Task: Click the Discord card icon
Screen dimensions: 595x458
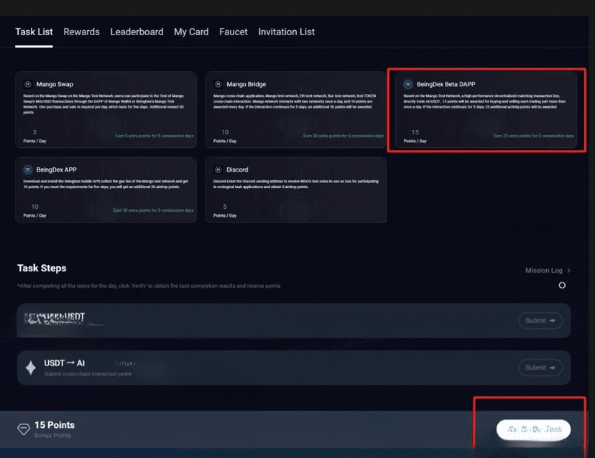Action: (x=218, y=169)
